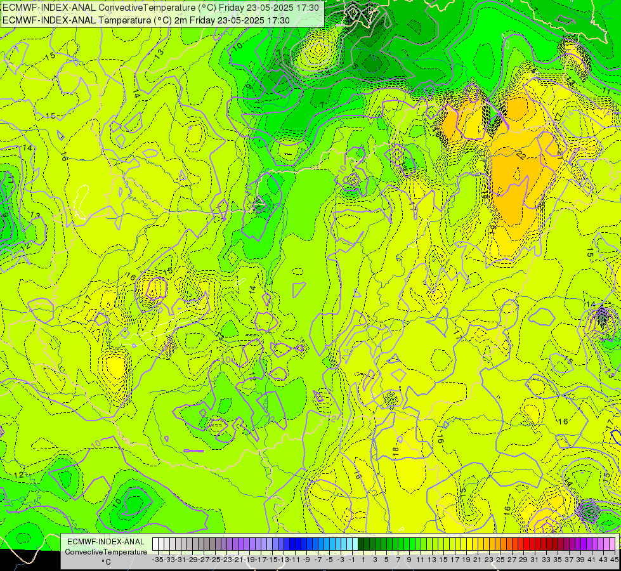Viewport: 621px width, 571px height.
Task: Click legend value label -11
Action: 294,560
